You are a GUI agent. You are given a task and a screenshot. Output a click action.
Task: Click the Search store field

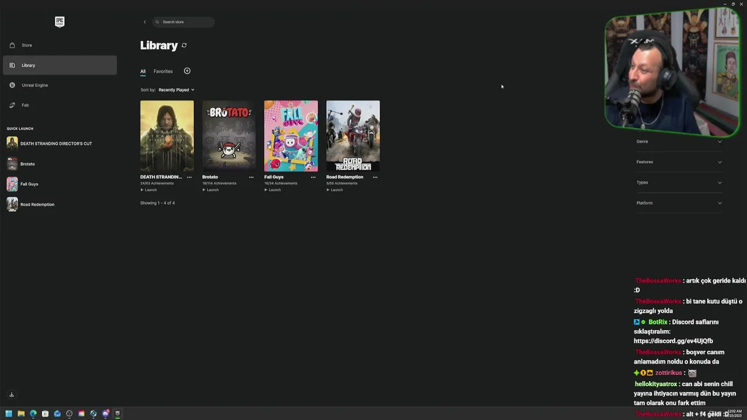click(183, 22)
